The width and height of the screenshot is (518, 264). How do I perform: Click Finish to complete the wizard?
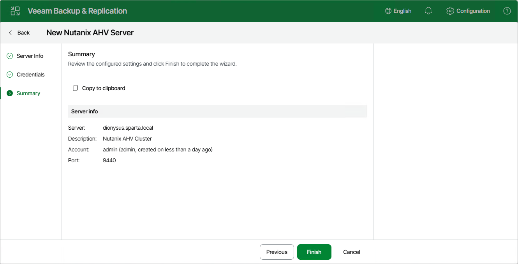[314, 252]
